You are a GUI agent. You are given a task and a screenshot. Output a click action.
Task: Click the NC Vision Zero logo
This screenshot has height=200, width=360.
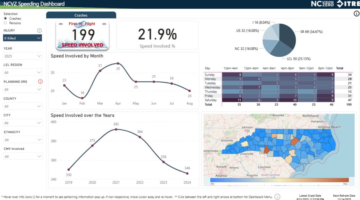(322, 4)
